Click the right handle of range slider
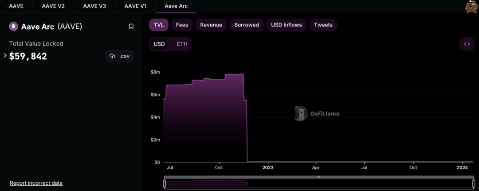This screenshot has height=191, width=479. coord(474,183)
